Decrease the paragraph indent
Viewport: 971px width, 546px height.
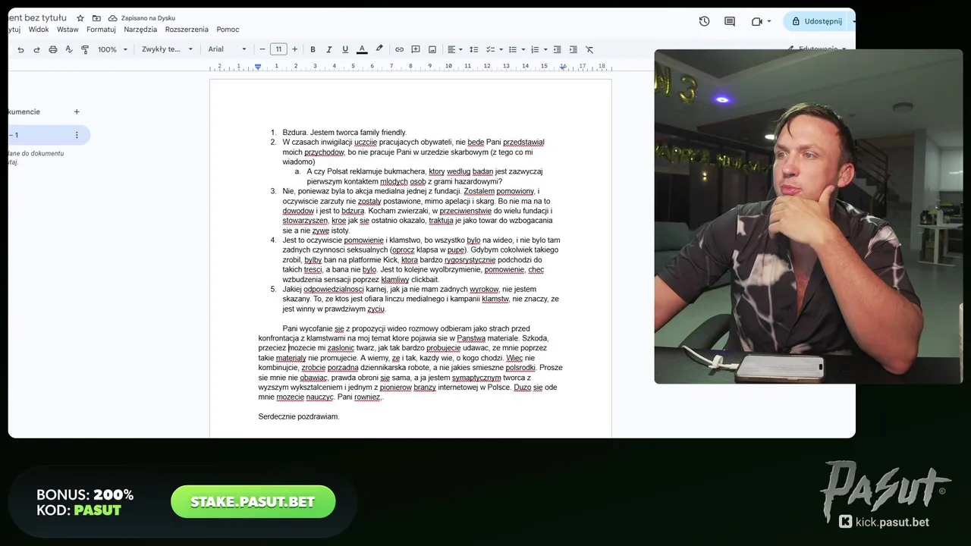557,49
